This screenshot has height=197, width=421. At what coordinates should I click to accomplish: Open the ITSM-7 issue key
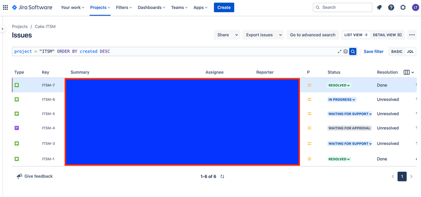[x=48, y=85]
